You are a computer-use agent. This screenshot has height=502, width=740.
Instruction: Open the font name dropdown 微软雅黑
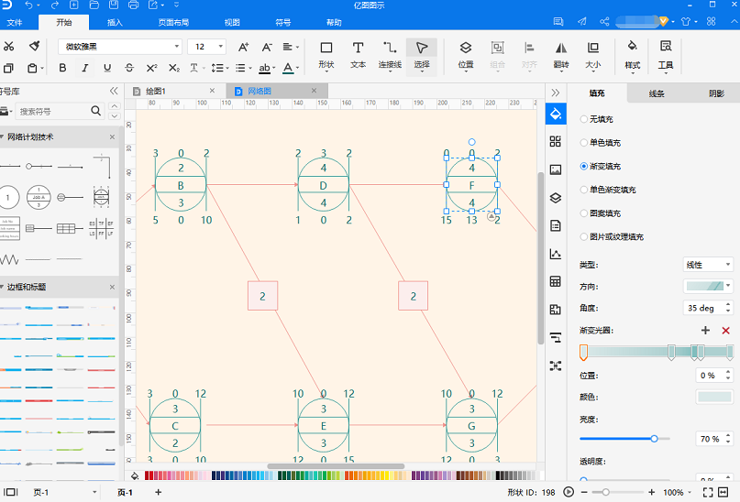pyautogui.click(x=120, y=47)
